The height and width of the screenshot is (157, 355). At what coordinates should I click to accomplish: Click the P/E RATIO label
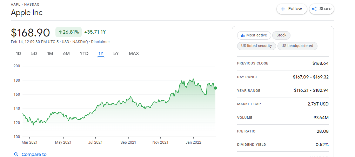point(246,131)
